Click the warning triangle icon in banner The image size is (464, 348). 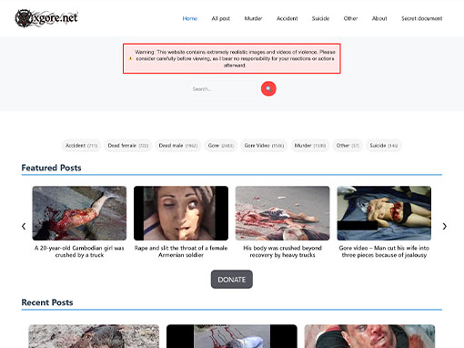(131, 58)
